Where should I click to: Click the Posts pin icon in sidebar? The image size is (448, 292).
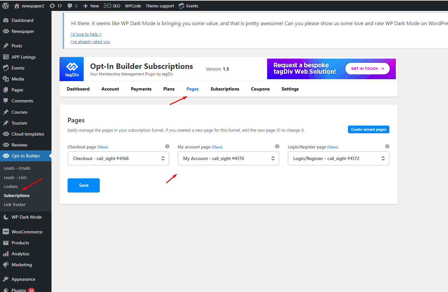point(6,46)
